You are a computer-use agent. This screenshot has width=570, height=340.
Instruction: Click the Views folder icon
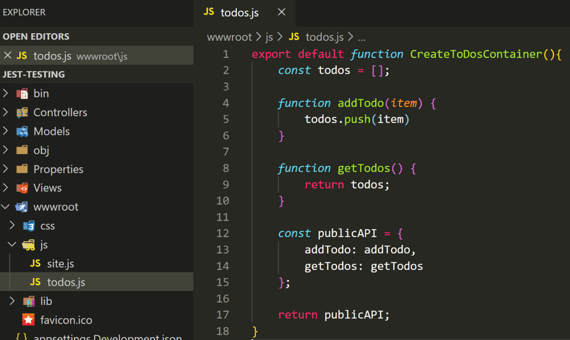(22, 188)
